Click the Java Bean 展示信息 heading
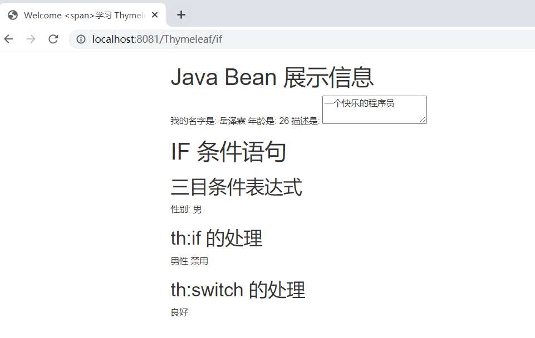 272,77
